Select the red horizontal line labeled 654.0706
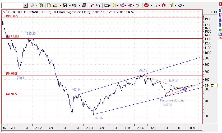This screenshot has height=133, width=222. pos(102,75)
